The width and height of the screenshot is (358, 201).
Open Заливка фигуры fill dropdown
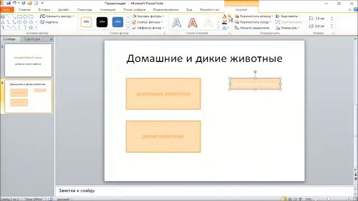tap(148, 16)
